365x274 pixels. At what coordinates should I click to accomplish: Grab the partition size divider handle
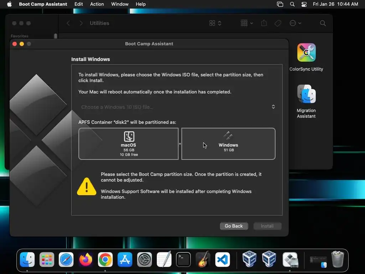point(180,144)
